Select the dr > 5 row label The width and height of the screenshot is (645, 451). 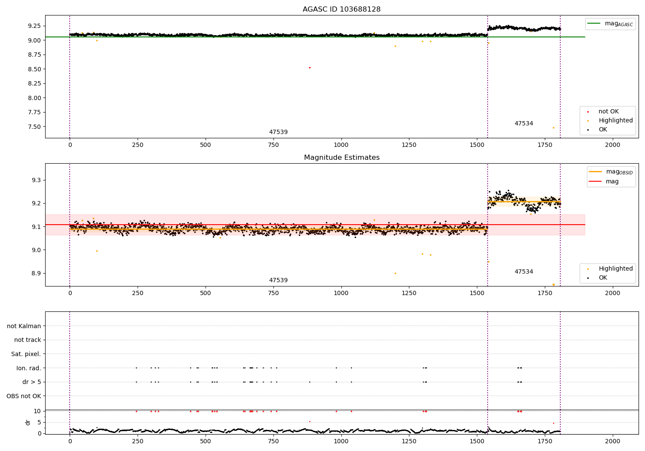[x=32, y=382]
